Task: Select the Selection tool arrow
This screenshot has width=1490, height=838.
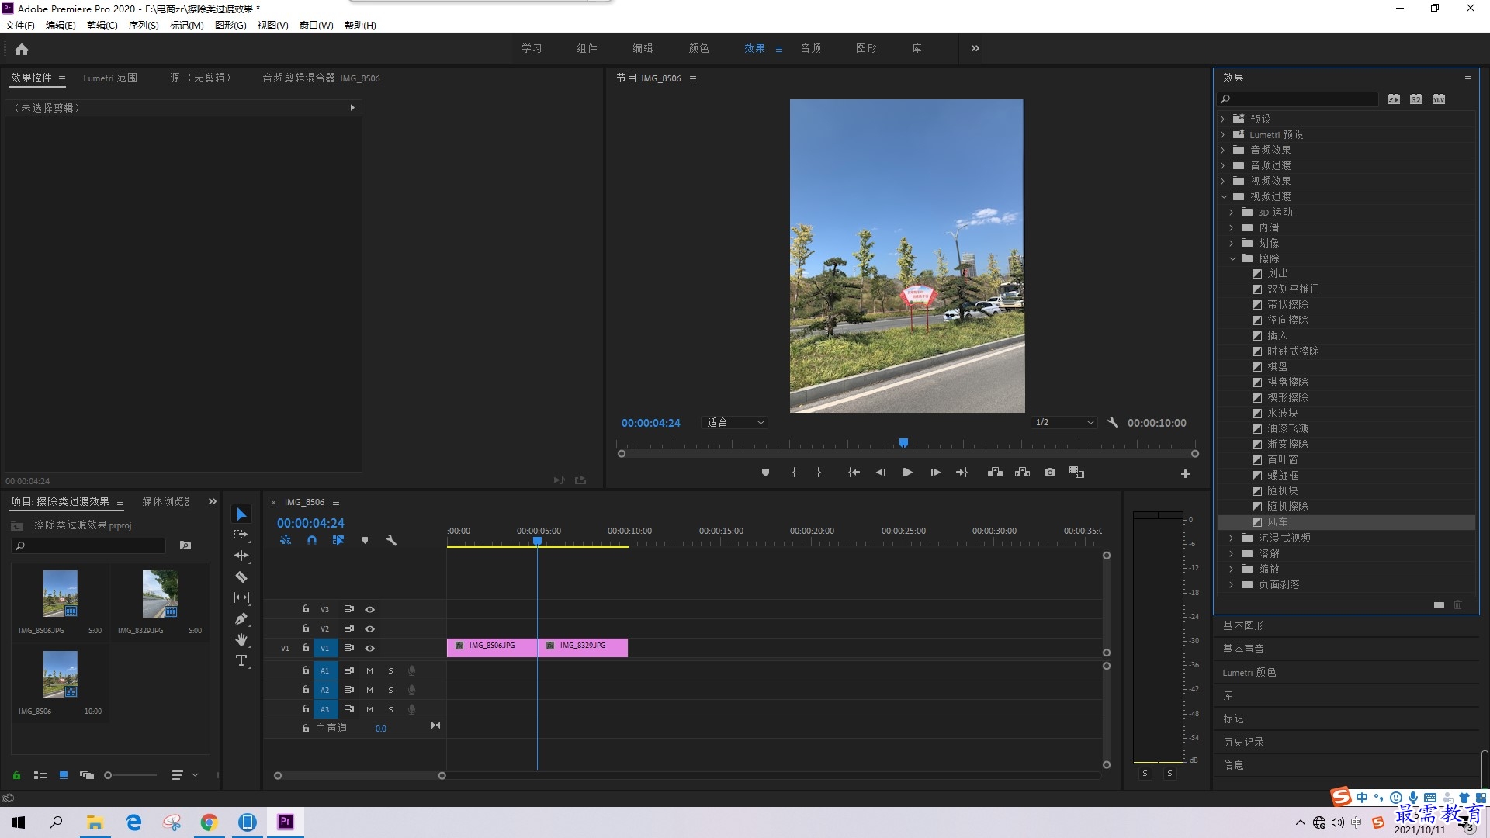Action: (x=241, y=514)
